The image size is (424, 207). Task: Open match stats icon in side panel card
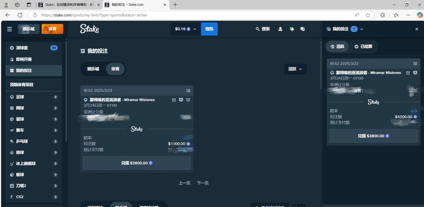click(408, 73)
